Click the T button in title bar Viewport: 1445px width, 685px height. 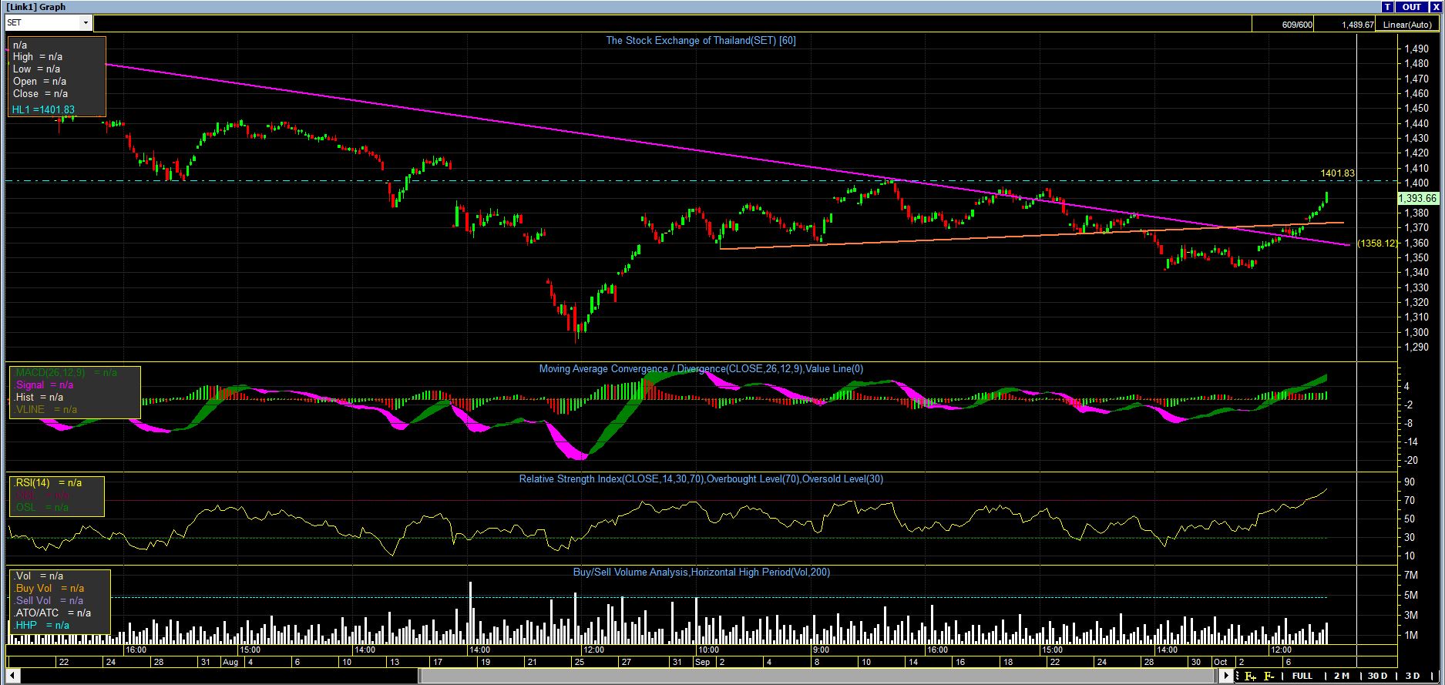[x=1387, y=7]
